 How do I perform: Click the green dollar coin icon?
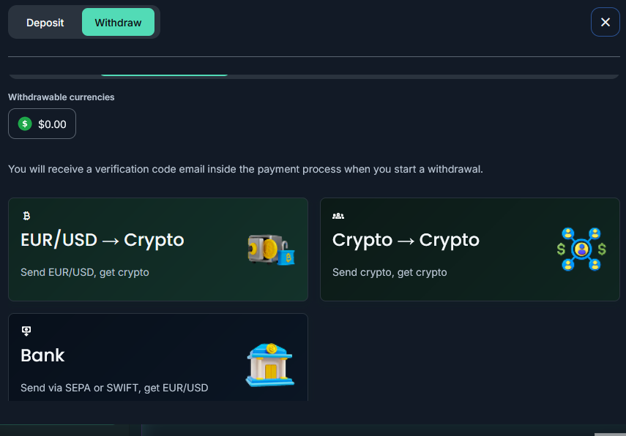coord(25,124)
